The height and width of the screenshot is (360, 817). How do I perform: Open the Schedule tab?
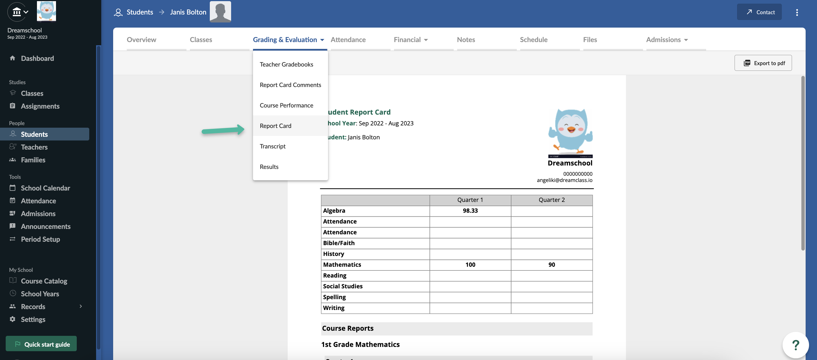pyautogui.click(x=534, y=39)
